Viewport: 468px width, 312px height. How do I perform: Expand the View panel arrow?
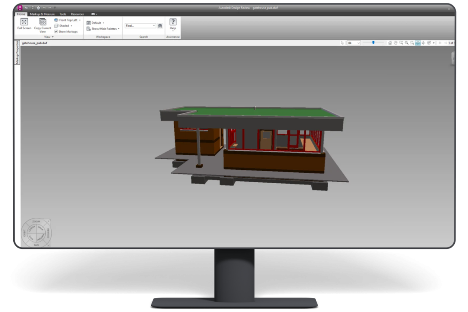53,37
